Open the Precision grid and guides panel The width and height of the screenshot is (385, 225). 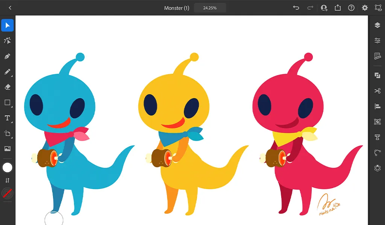[x=377, y=56]
